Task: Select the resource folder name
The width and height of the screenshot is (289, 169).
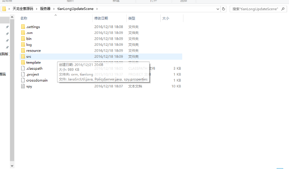Action: point(34,51)
